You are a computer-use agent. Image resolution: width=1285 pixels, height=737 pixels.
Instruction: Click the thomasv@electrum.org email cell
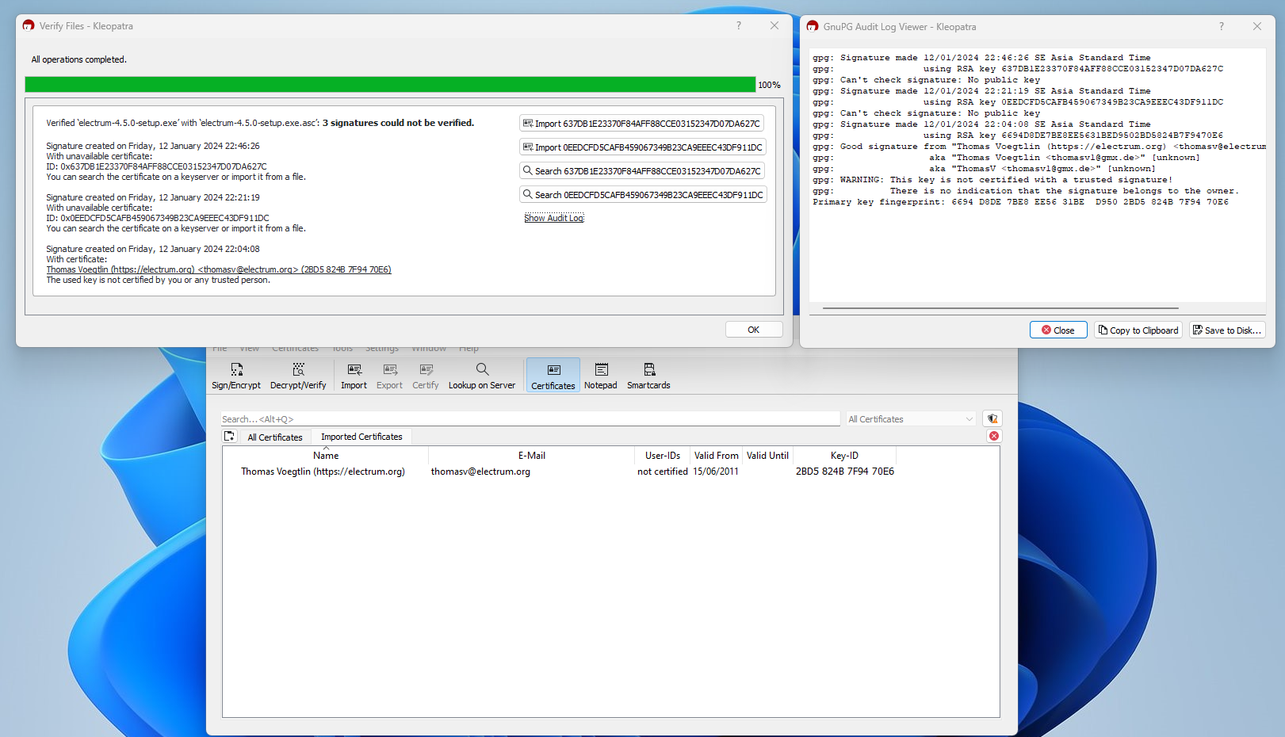(x=480, y=472)
